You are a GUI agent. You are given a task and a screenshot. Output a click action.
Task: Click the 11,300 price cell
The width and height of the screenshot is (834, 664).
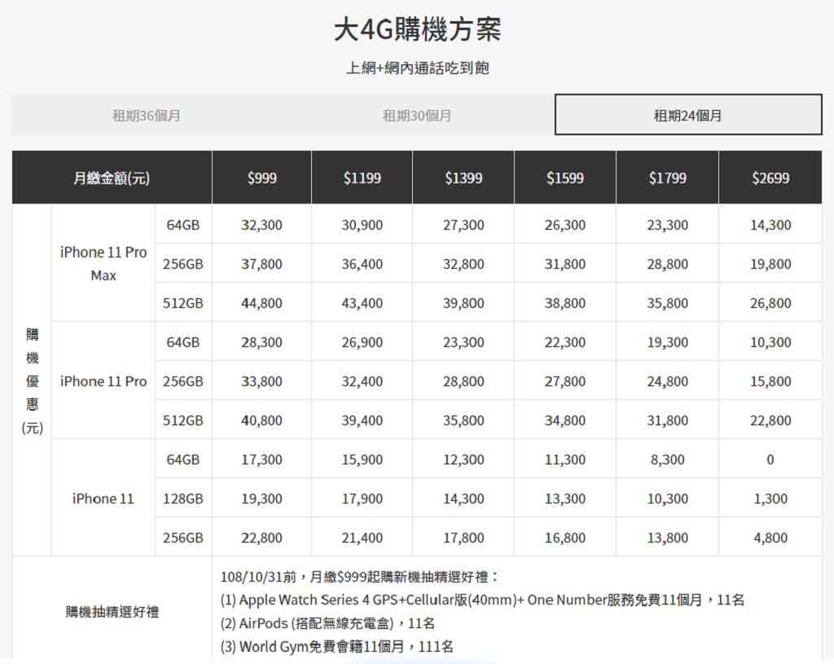[565, 460]
